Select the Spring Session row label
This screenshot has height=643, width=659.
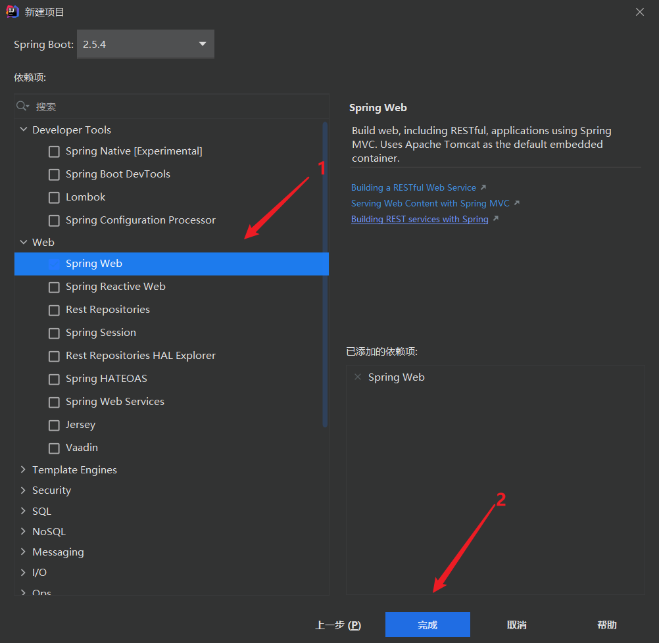tap(101, 333)
